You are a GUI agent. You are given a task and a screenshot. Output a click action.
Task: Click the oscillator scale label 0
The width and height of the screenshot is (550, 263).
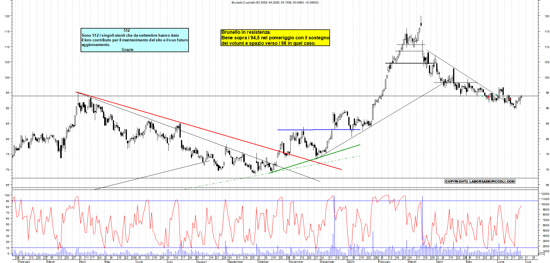pos(8,253)
